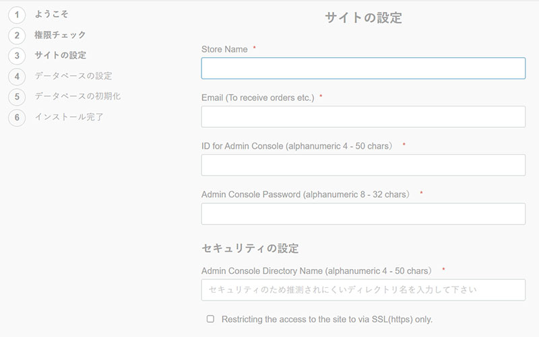The image size is (539, 337).
Task: Click the step 4 circle icon
Action: coord(17,76)
